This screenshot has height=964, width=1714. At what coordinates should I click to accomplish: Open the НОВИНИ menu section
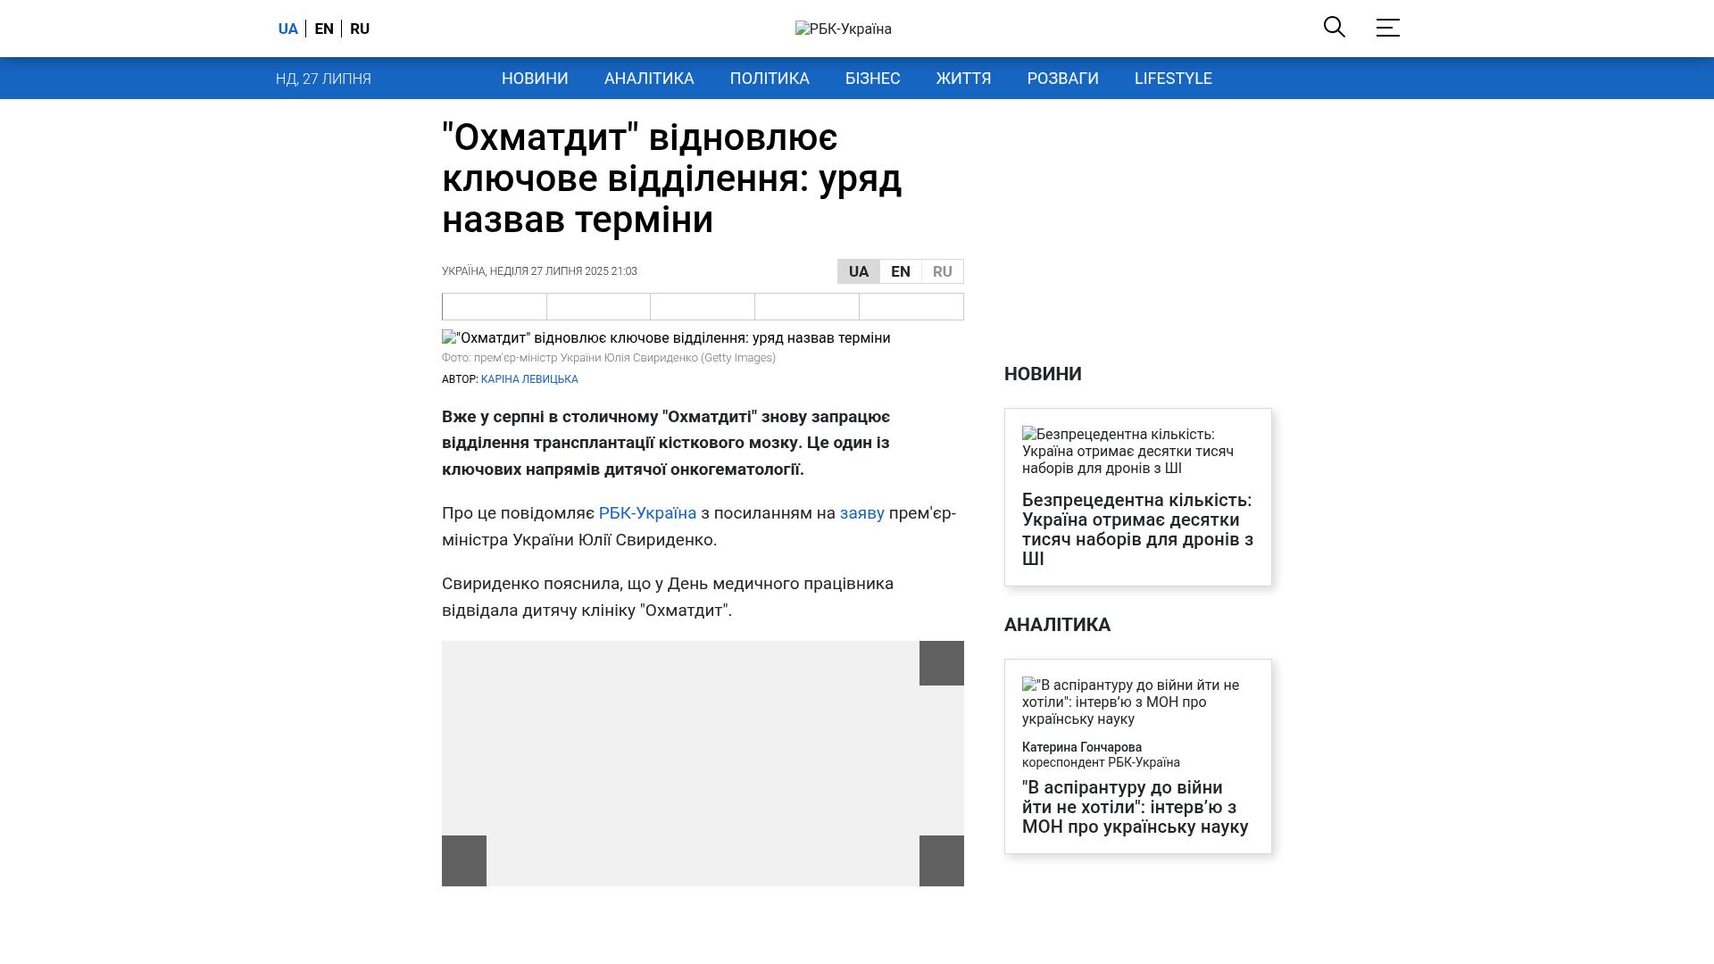535,79
